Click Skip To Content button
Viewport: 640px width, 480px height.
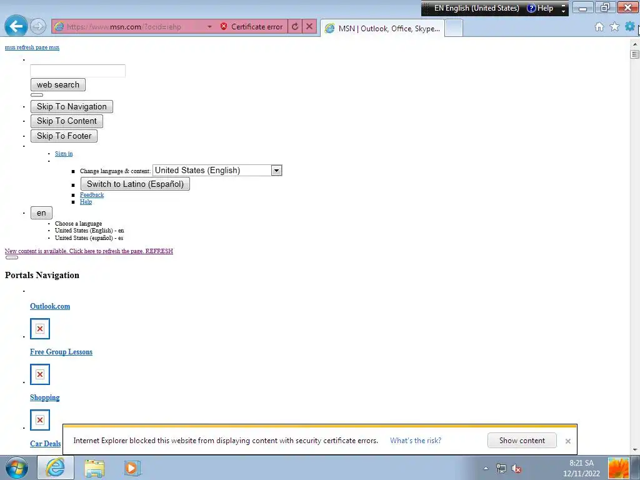point(67,121)
